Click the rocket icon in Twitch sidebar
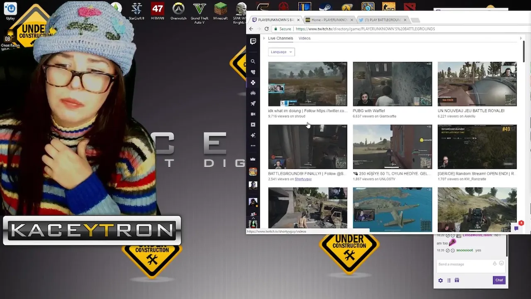531x299 pixels. [253, 103]
